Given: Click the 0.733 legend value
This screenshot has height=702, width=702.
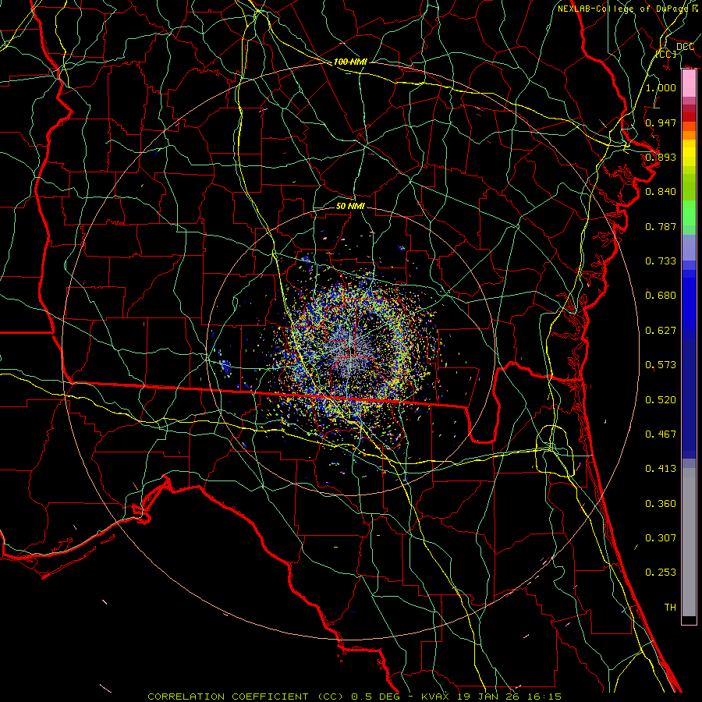Looking at the screenshot, I should tap(661, 261).
